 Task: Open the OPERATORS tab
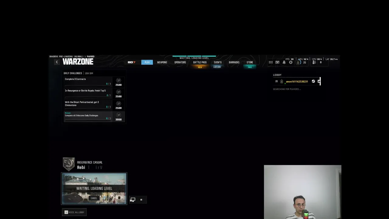180,62
